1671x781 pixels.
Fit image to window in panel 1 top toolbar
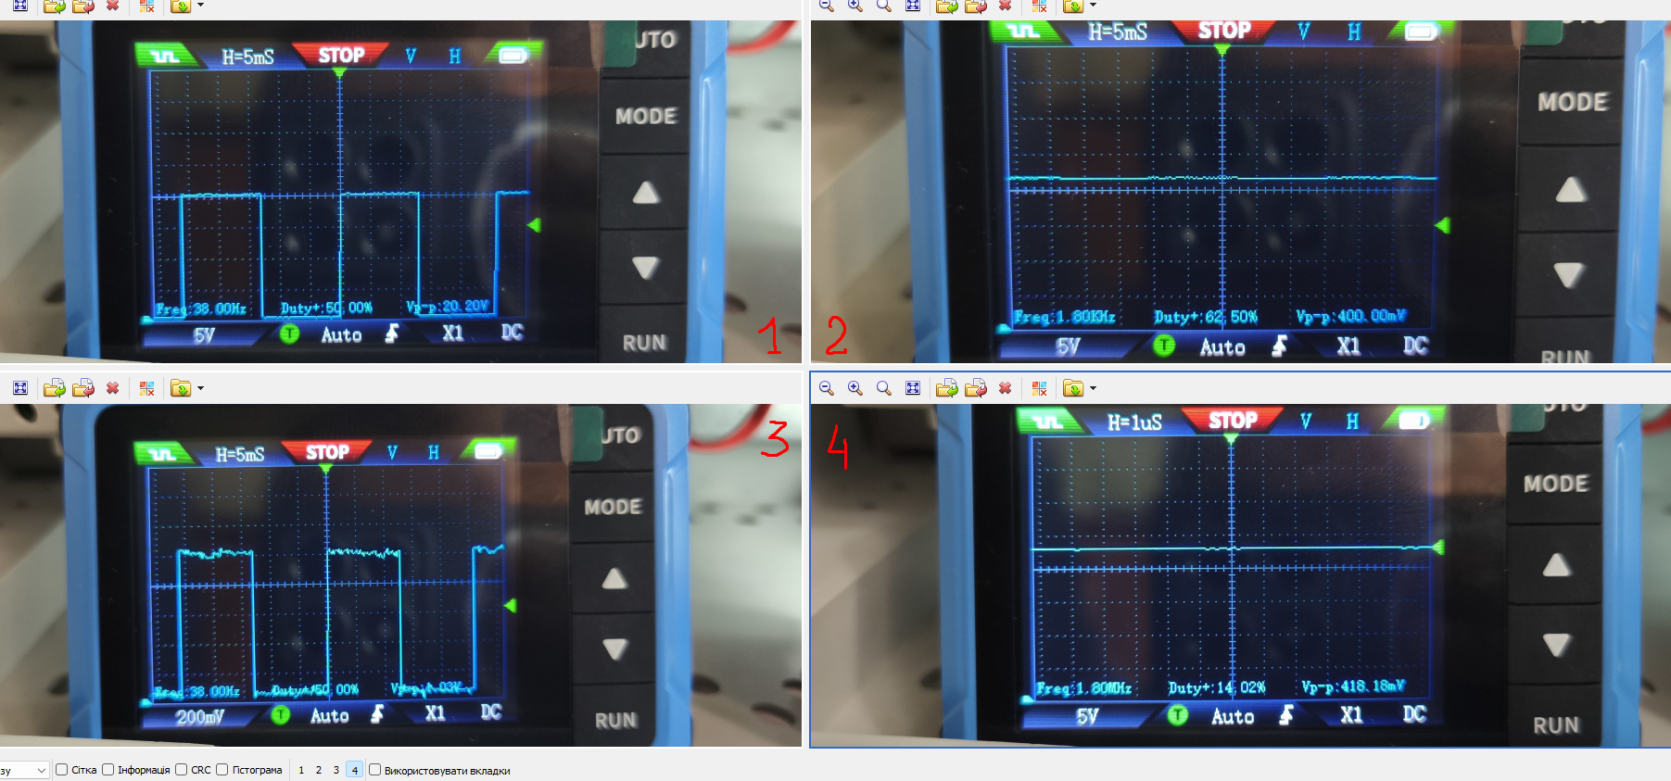(x=20, y=6)
